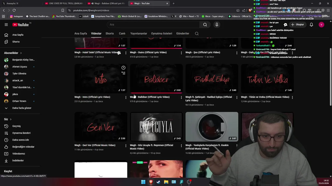Open options menu for Şss video

tap(237, 53)
